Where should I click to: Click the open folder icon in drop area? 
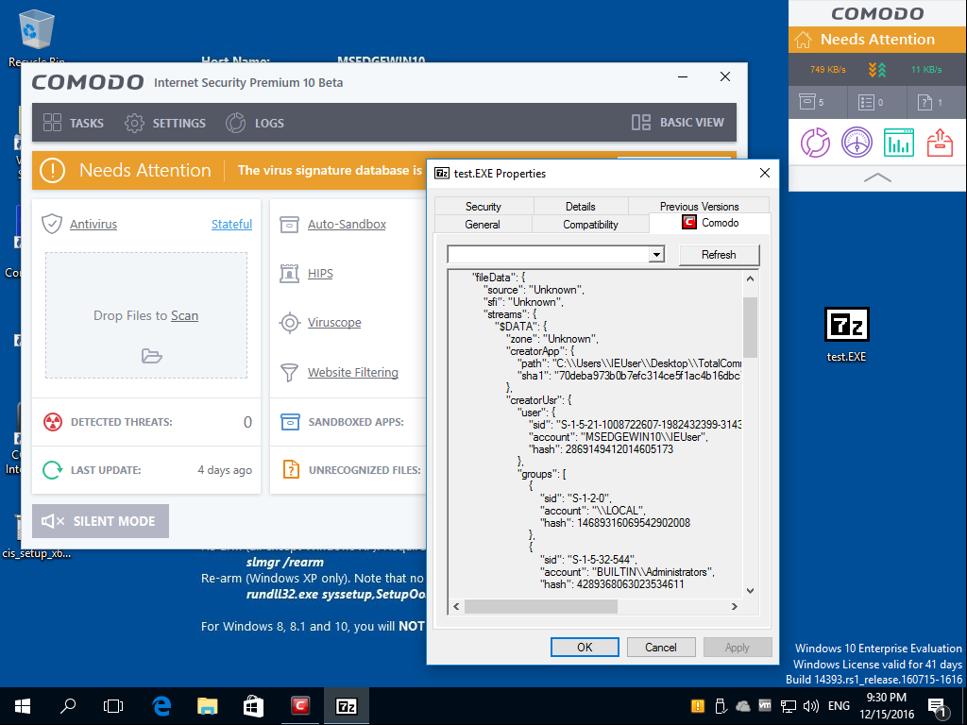point(152,356)
